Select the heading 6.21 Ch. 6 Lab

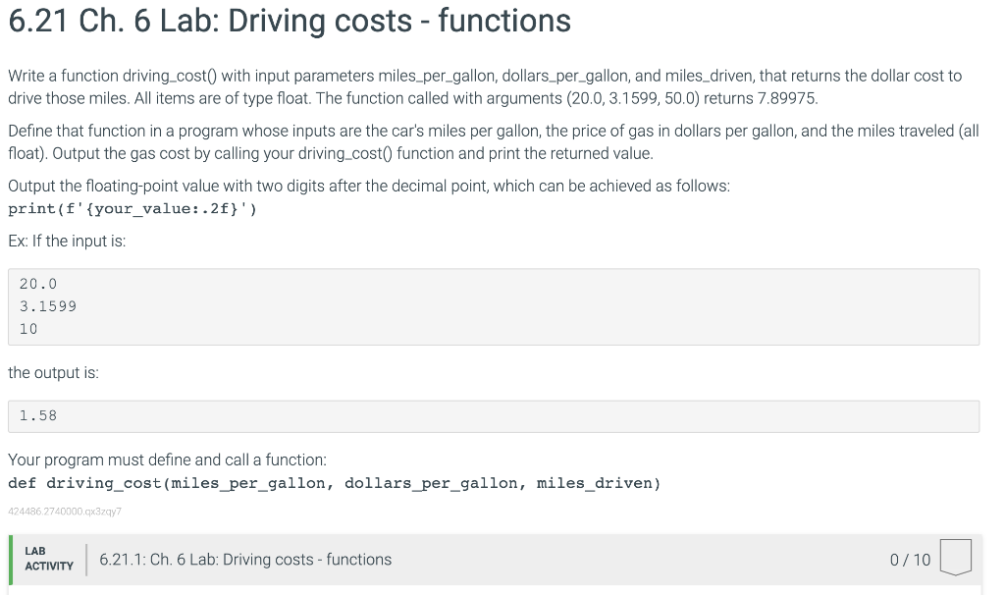coord(289,21)
